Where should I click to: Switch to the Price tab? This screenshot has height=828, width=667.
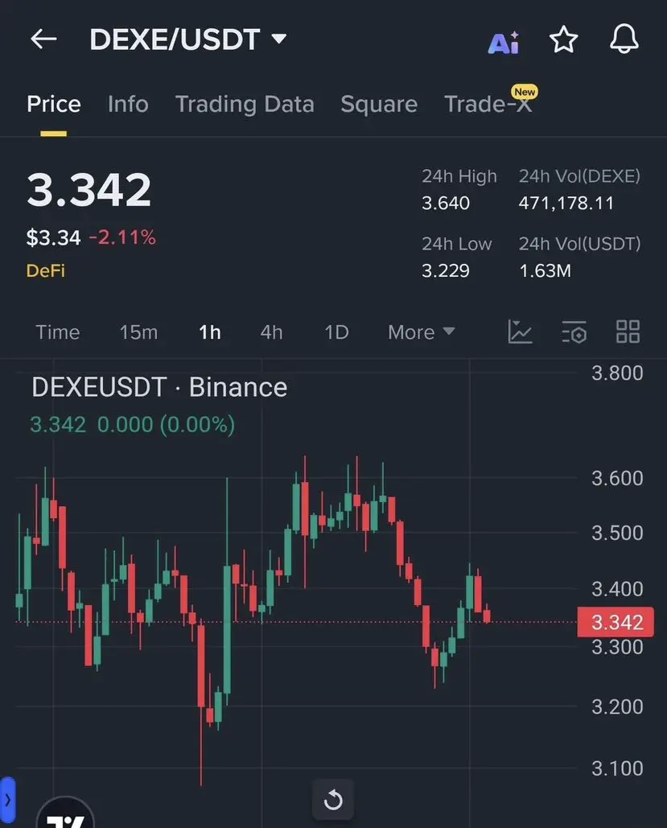(54, 104)
